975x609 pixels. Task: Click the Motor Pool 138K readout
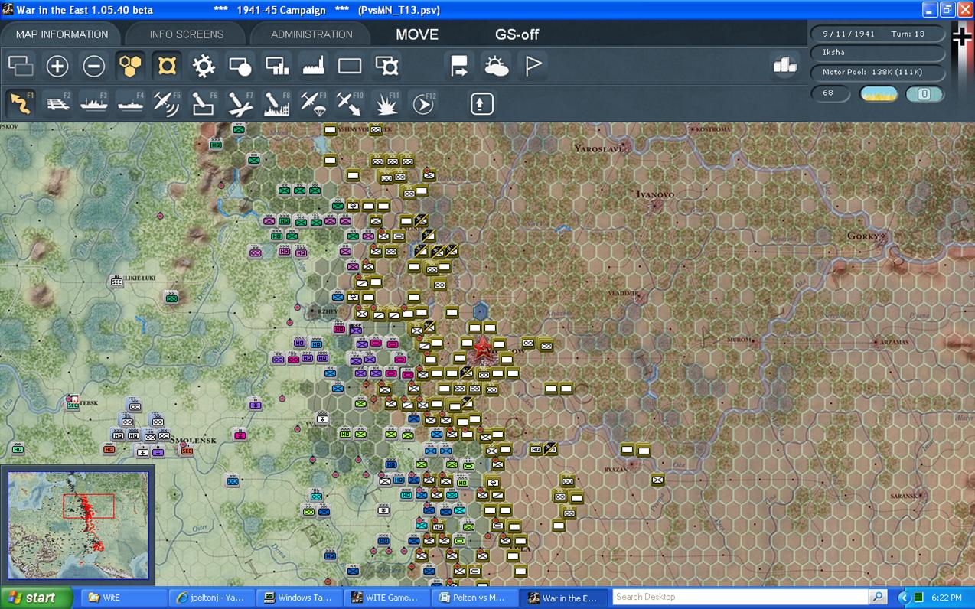(x=878, y=73)
